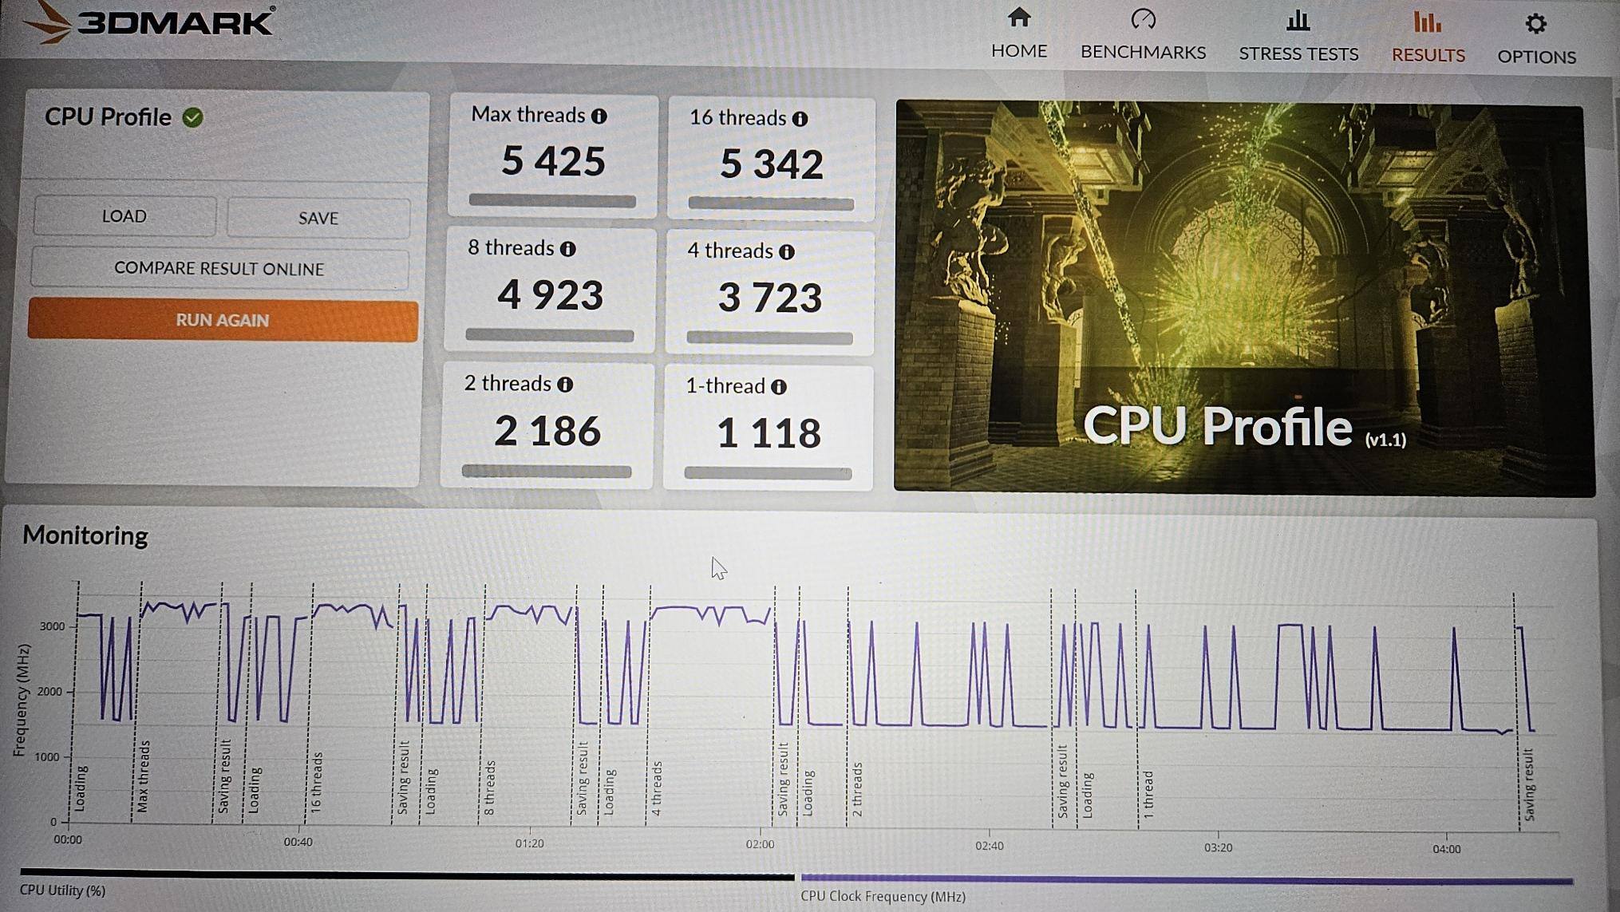Image resolution: width=1620 pixels, height=912 pixels.
Task: Click Max threads info icon
Action: (599, 116)
